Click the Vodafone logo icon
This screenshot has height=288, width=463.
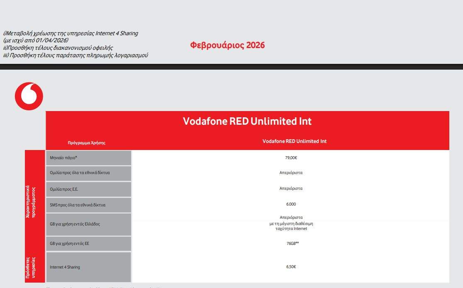[x=29, y=96]
